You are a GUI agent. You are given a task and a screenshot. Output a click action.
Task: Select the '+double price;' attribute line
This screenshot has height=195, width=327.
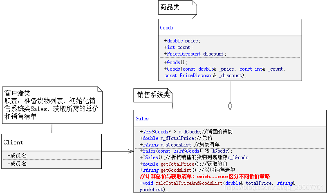(x=182, y=41)
